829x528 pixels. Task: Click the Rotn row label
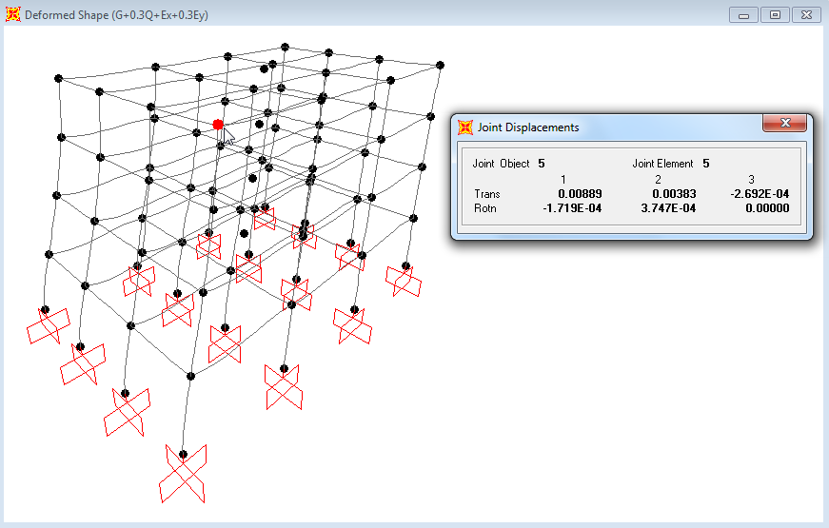(x=484, y=208)
